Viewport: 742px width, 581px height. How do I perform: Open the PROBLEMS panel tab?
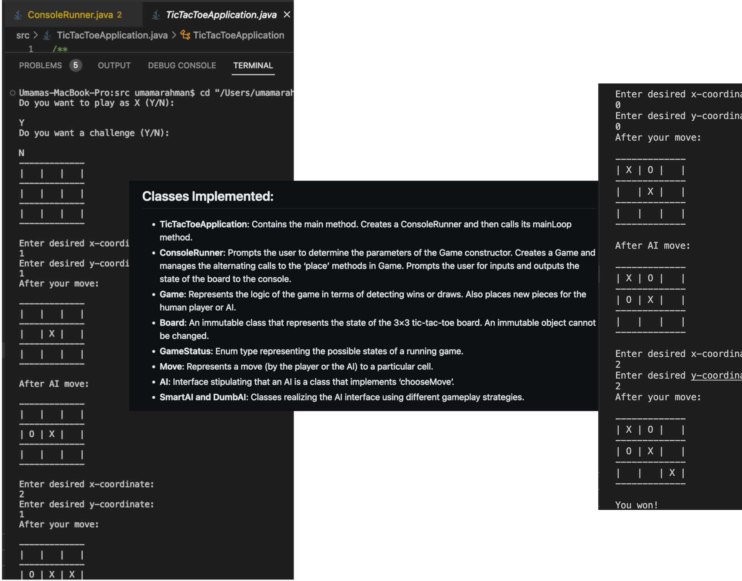(40, 65)
